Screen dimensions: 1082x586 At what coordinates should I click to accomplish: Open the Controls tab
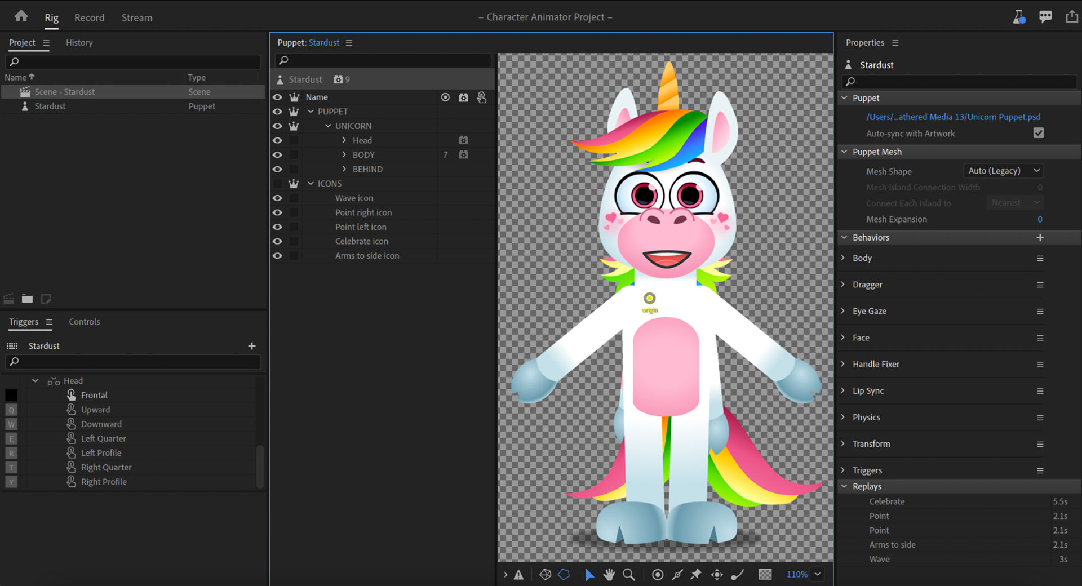point(84,322)
